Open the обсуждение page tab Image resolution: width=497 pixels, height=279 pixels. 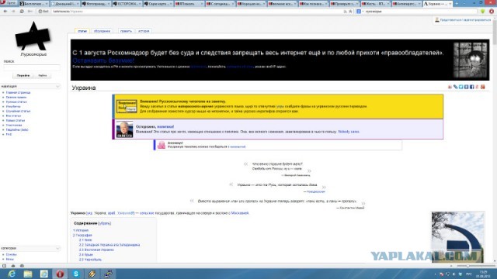click(102, 31)
